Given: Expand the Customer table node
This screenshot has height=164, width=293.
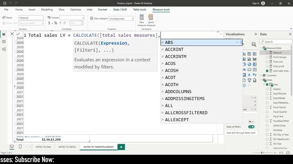Looking at the screenshot, I should point(261,75).
